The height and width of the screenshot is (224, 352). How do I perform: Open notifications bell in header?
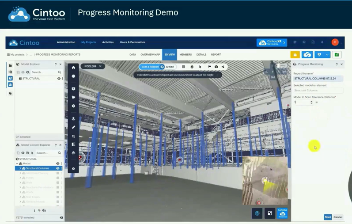(x=322, y=42)
